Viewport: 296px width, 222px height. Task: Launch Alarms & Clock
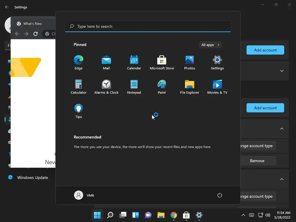[106, 87]
